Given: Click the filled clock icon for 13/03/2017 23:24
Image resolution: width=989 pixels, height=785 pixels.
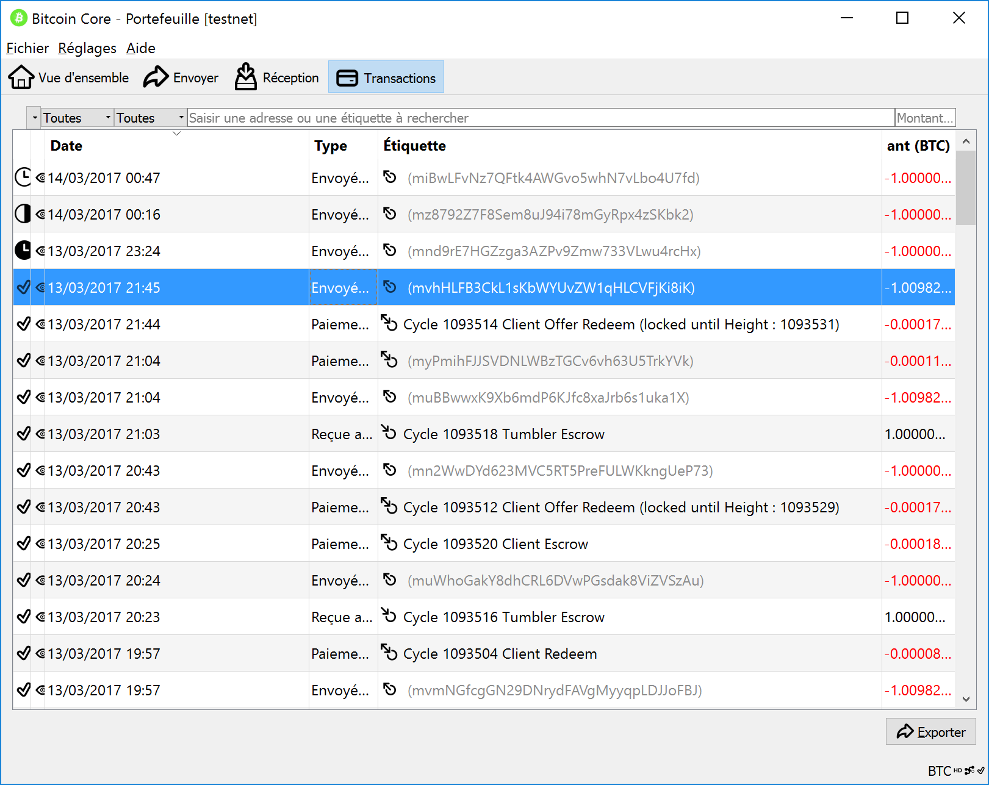Looking at the screenshot, I should pos(23,251).
